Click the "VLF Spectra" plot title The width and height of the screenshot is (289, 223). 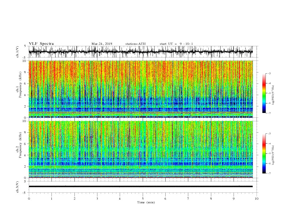click(x=41, y=44)
